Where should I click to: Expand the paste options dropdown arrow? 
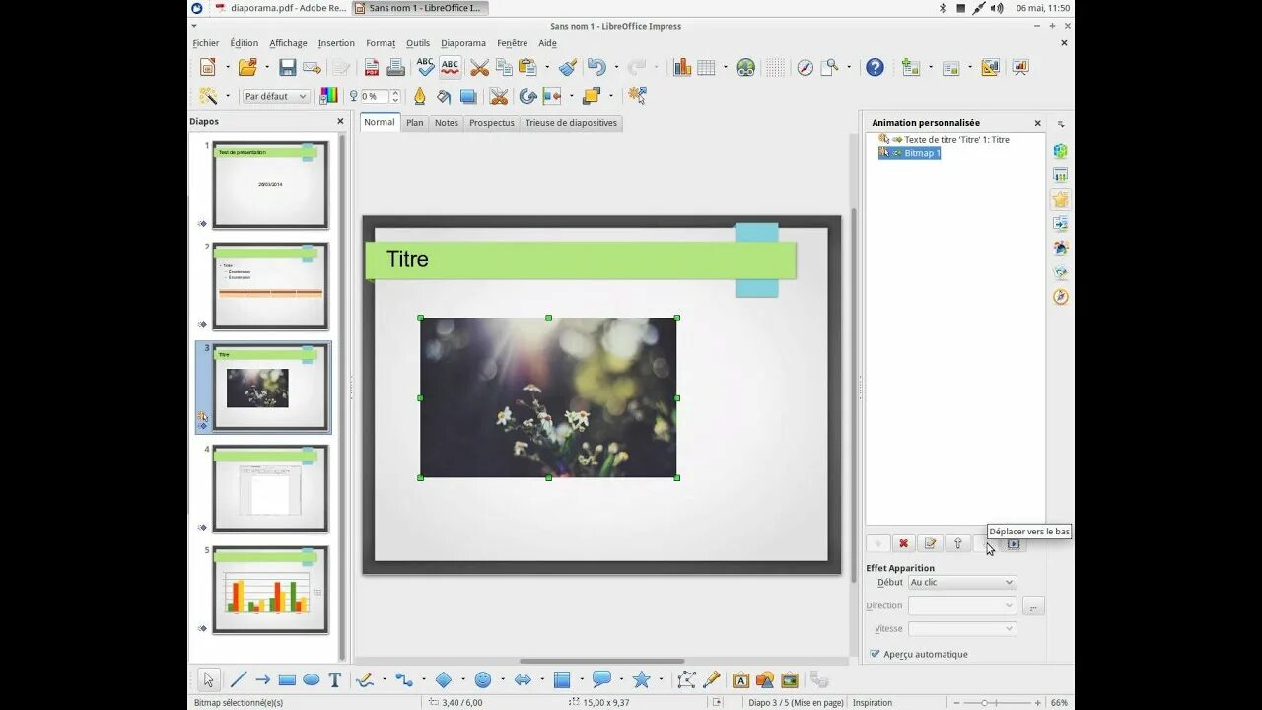click(546, 67)
